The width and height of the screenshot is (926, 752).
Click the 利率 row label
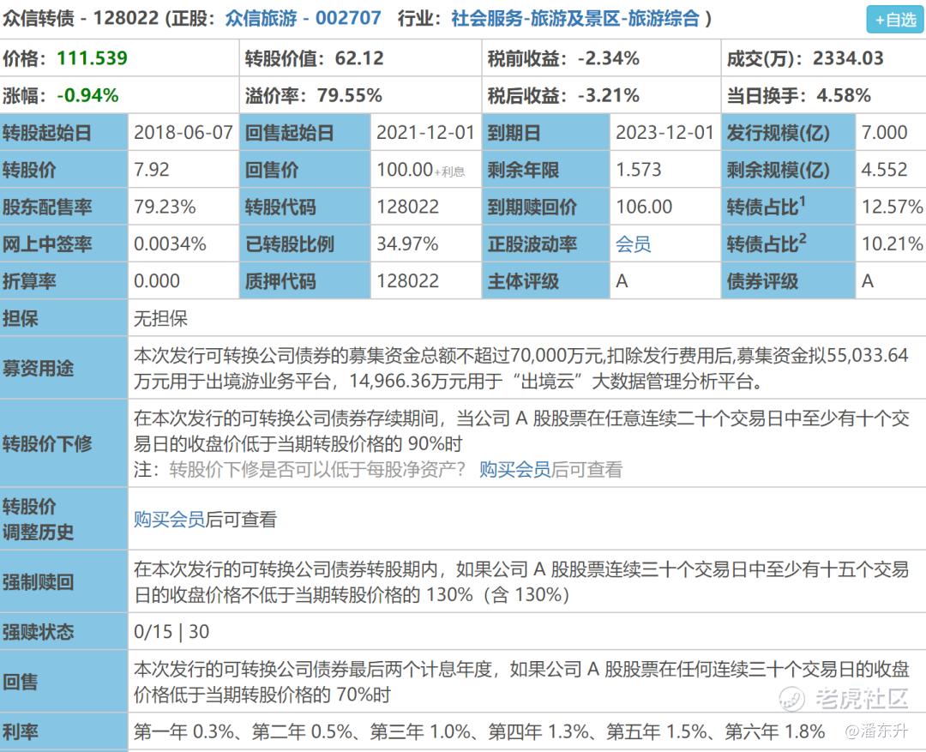tap(63, 732)
